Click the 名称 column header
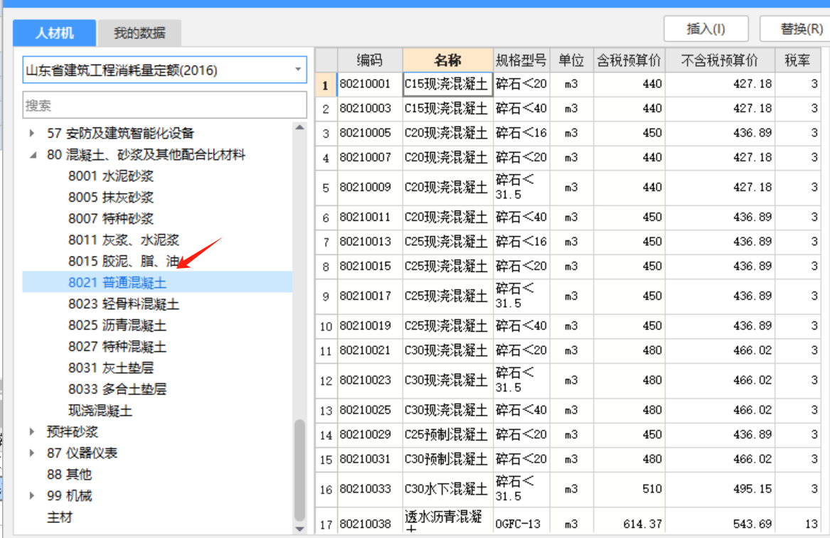The height and width of the screenshot is (538, 830). click(x=446, y=61)
